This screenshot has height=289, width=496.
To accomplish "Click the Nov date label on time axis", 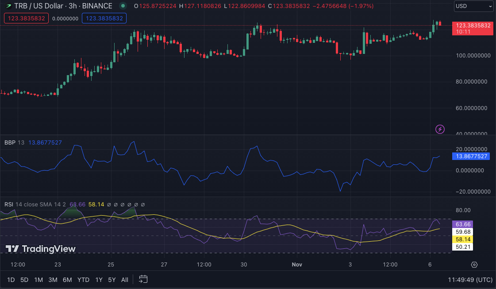I will click(x=297, y=265).
